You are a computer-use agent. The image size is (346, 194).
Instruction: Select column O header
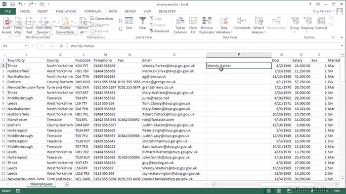click(x=174, y=55)
